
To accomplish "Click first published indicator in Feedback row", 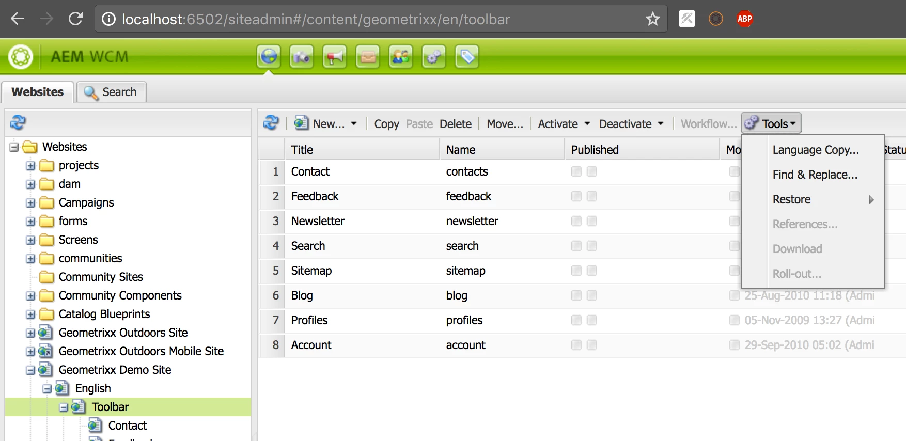I will tap(576, 196).
